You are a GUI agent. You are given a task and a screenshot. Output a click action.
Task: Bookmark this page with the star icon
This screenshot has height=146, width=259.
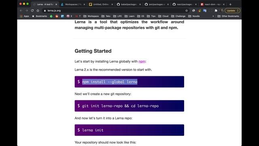pos(187,11)
